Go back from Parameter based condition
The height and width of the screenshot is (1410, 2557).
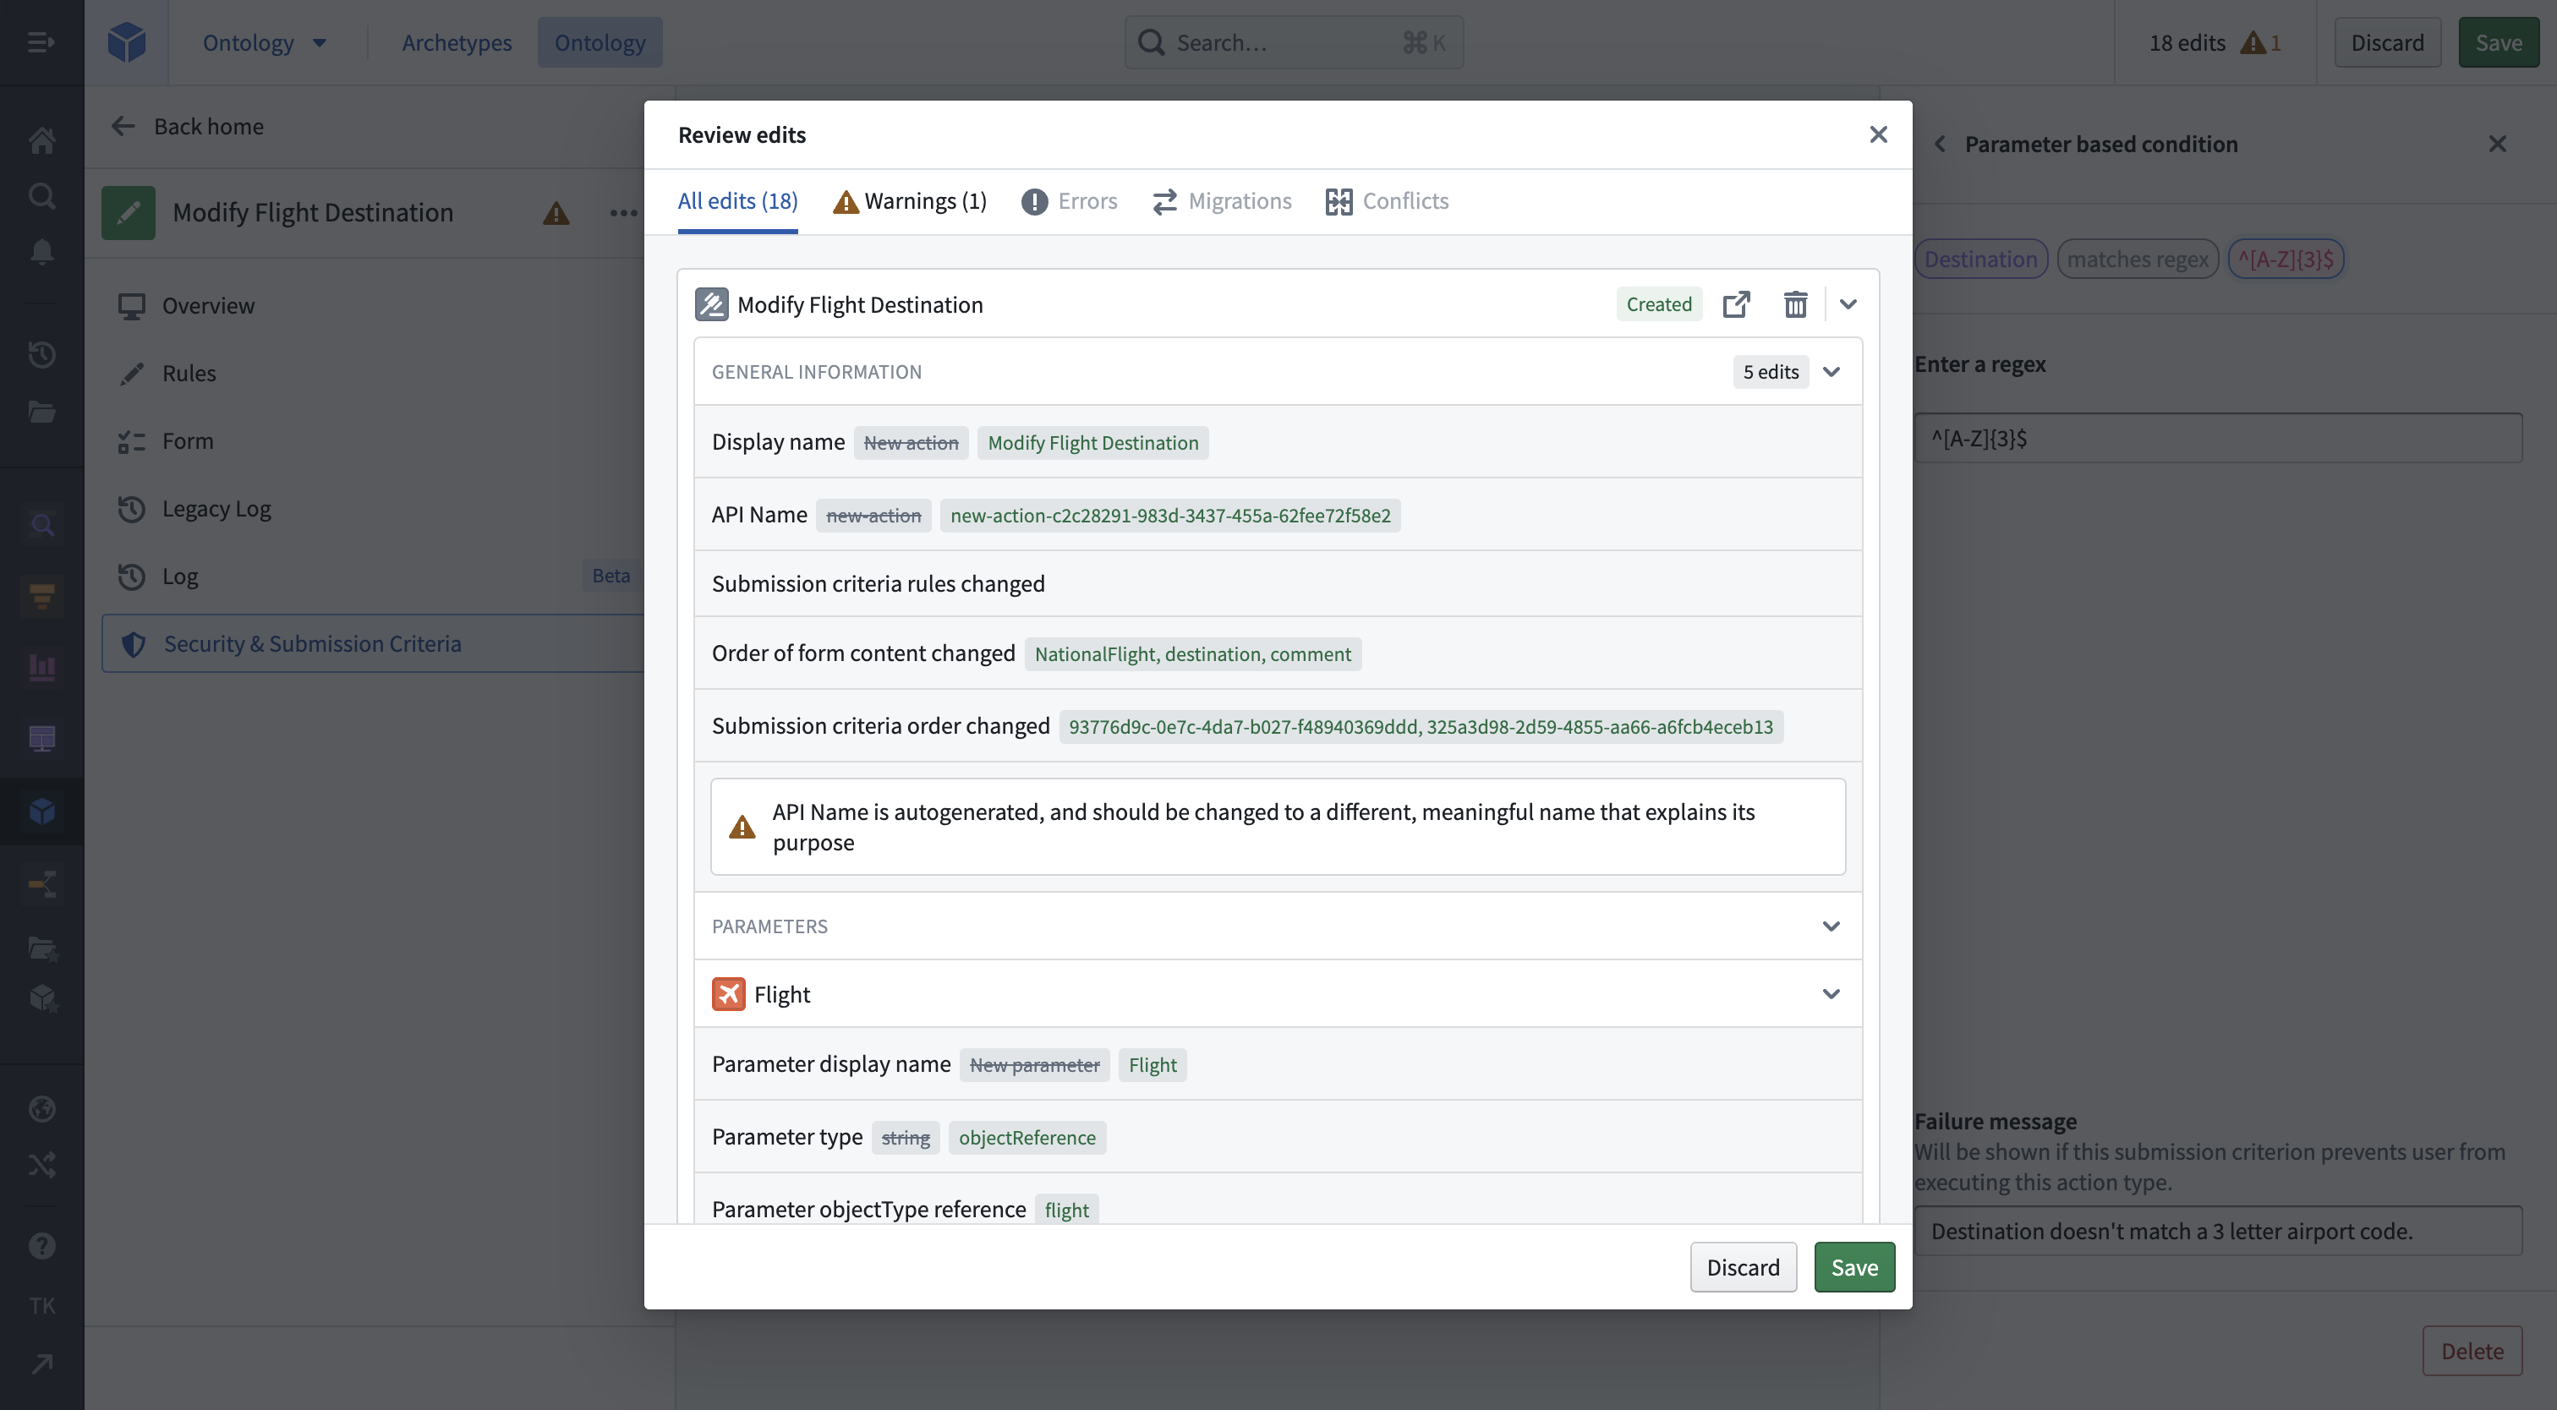pos(1940,144)
